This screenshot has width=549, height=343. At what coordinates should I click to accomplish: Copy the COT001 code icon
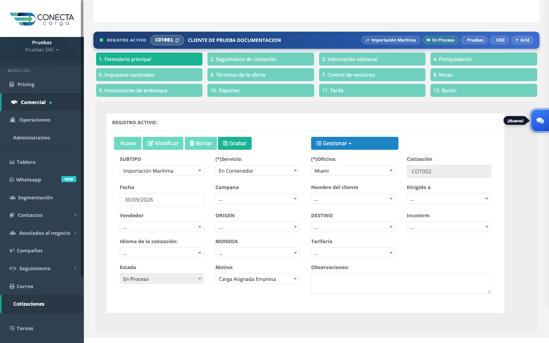click(x=177, y=40)
